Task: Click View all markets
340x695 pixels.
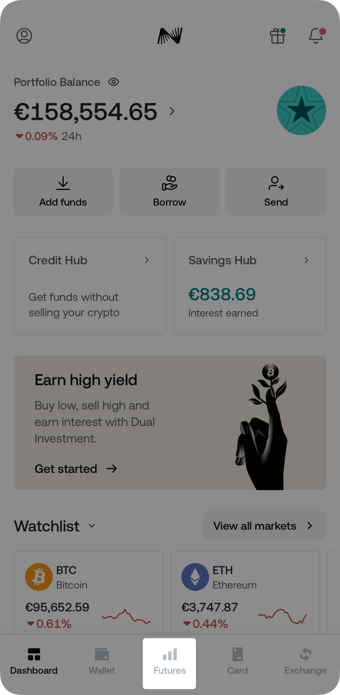Action: (x=264, y=526)
